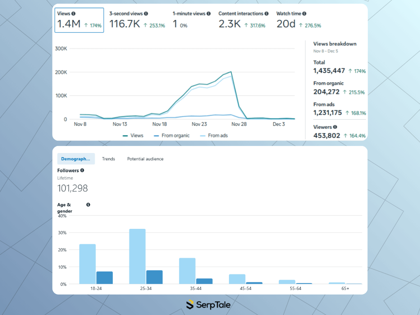Click the Dec 3 axis label

pos(278,124)
